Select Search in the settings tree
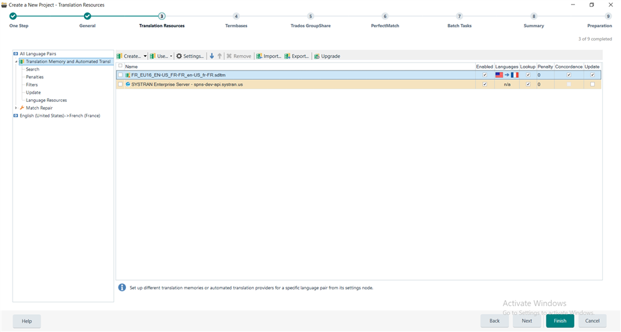The height and width of the screenshot is (332, 621). tap(33, 69)
